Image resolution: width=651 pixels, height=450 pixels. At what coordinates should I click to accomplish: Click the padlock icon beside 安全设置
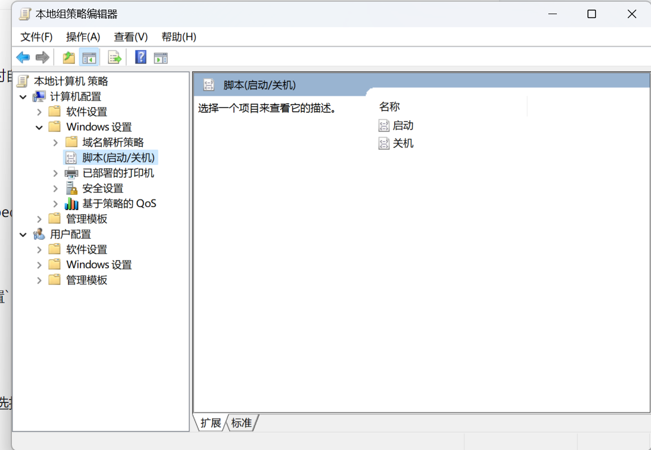coord(71,188)
